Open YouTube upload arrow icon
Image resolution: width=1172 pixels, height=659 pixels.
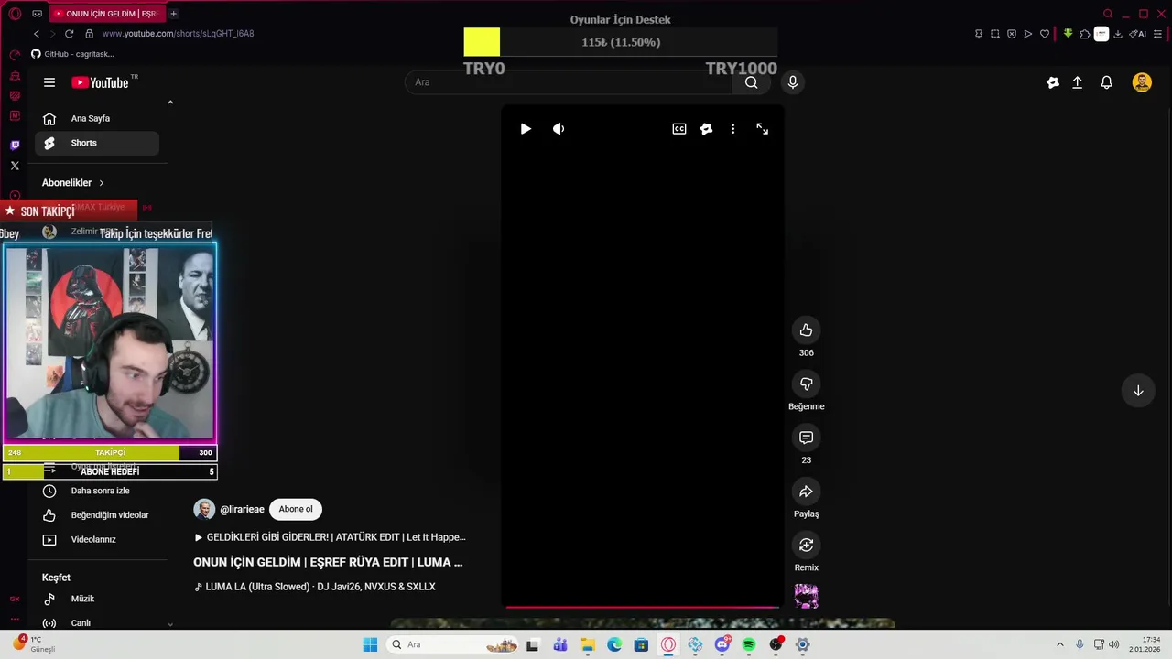point(1078,82)
